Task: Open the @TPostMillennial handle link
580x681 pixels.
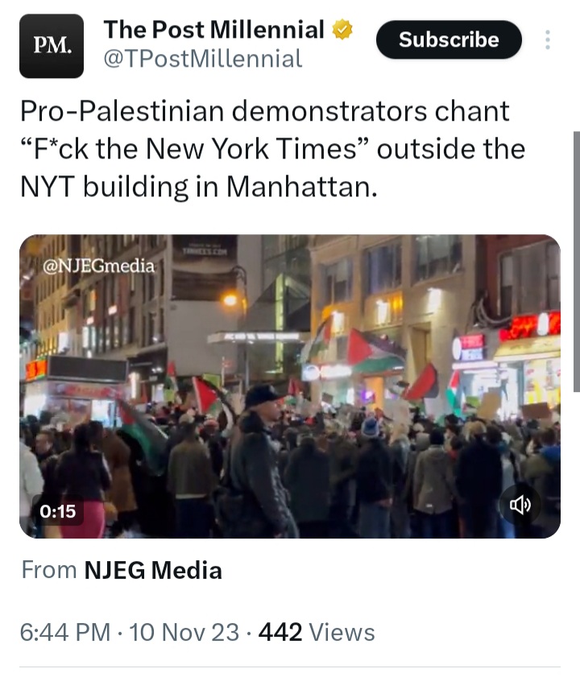Action: coord(203,59)
